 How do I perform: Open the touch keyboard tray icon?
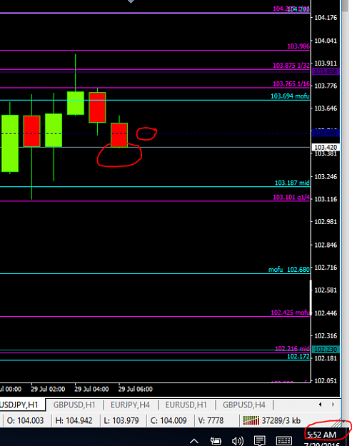[284, 441]
